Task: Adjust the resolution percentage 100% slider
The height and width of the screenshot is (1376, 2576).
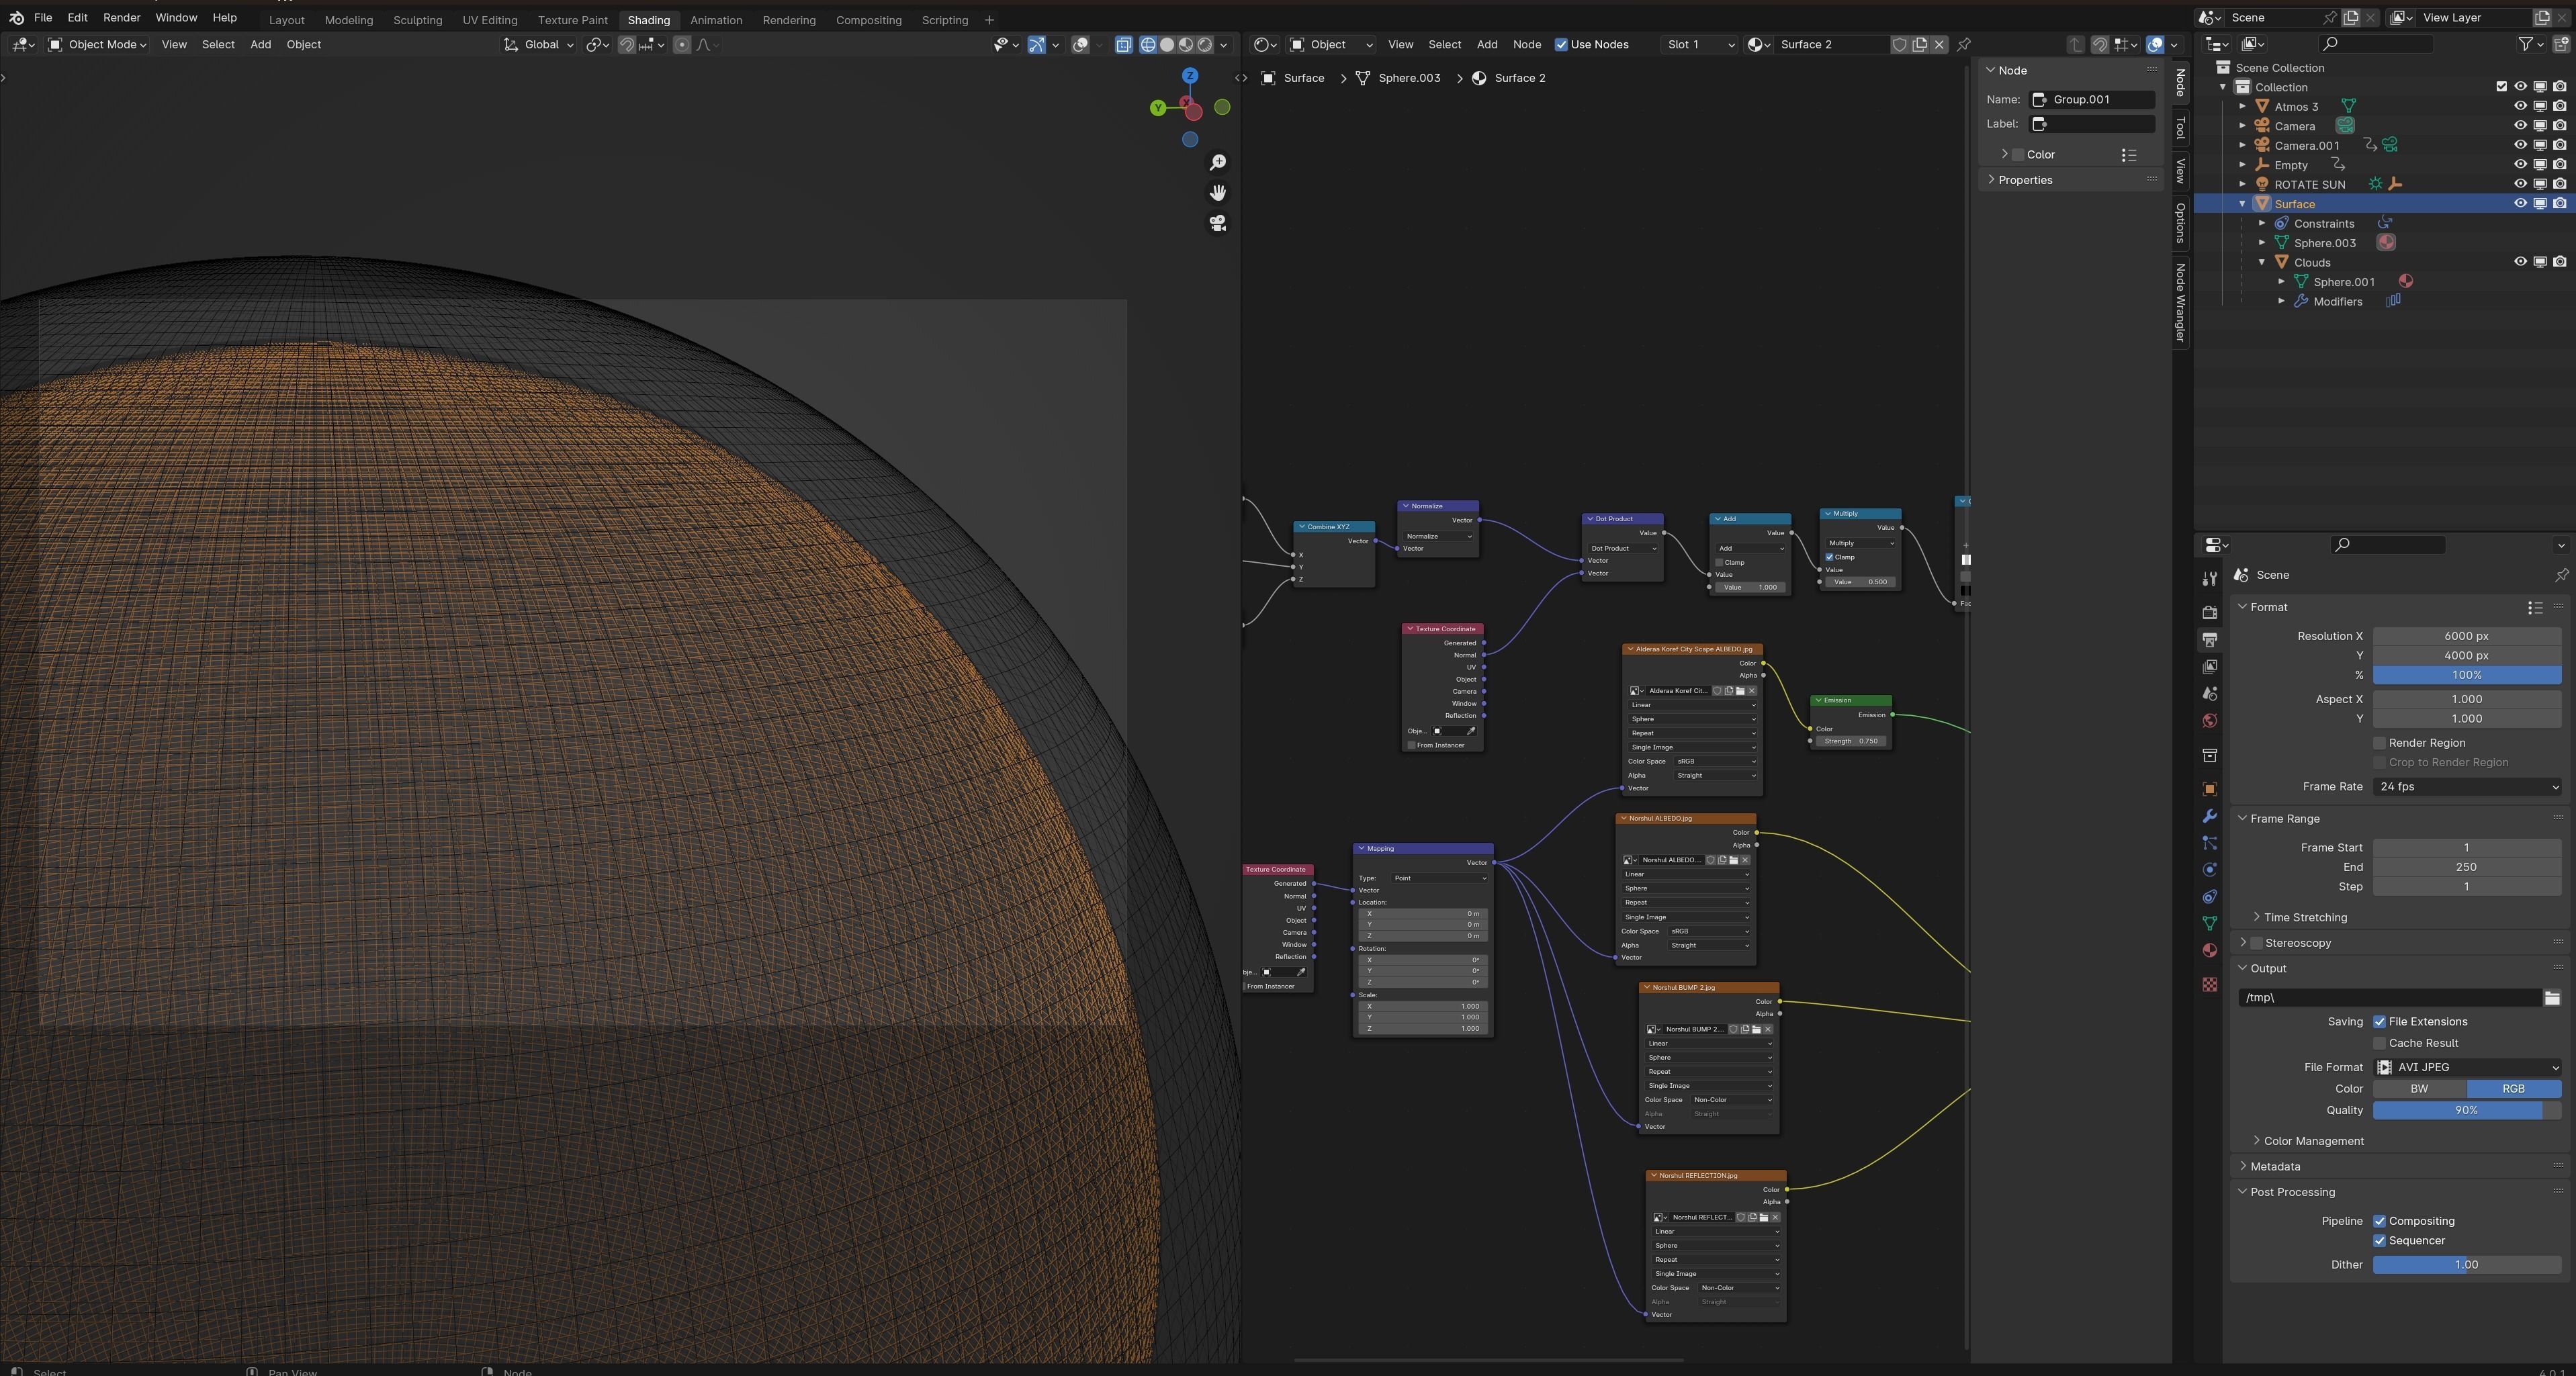Action: click(x=2466, y=675)
